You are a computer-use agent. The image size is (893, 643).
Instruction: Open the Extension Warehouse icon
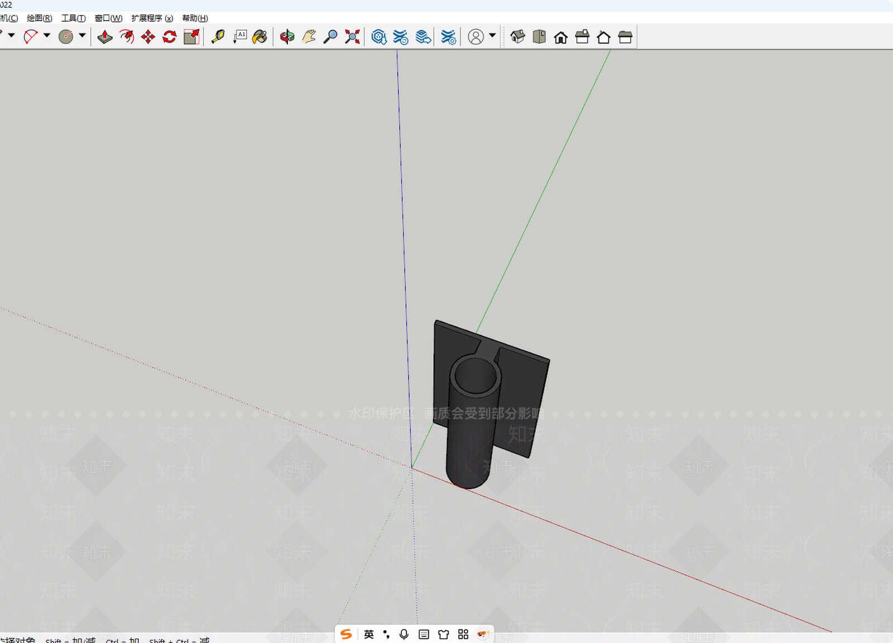(x=401, y=37)
